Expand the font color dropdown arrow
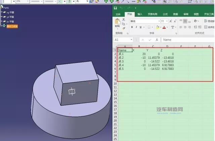Image resolution: width=215 pixels, height=141 pixels. 167,27
